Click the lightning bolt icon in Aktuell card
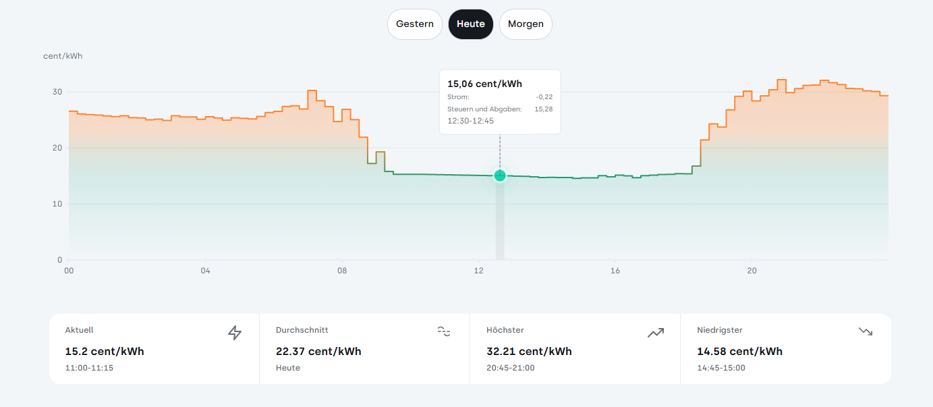Screen dimensions: 933x407 [235, 332]
